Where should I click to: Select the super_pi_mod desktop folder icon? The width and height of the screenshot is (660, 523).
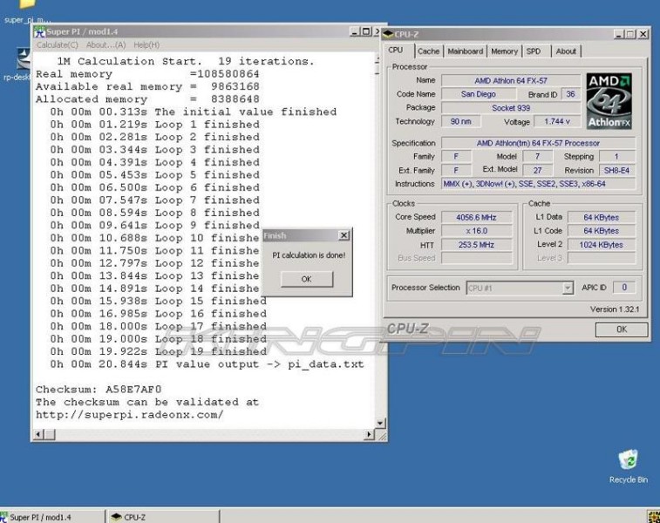pyautogui.click(x=27, y=12)
